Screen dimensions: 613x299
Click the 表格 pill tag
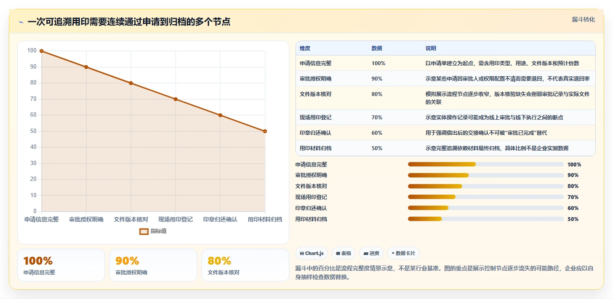pyautogui.click(x=344, y=253)
